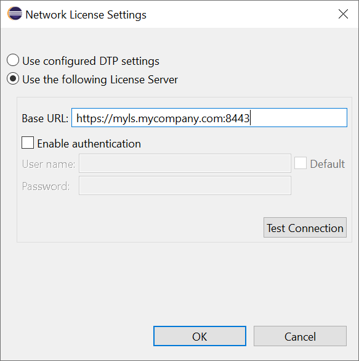Click the Enable authentication label text

[89, 144]
